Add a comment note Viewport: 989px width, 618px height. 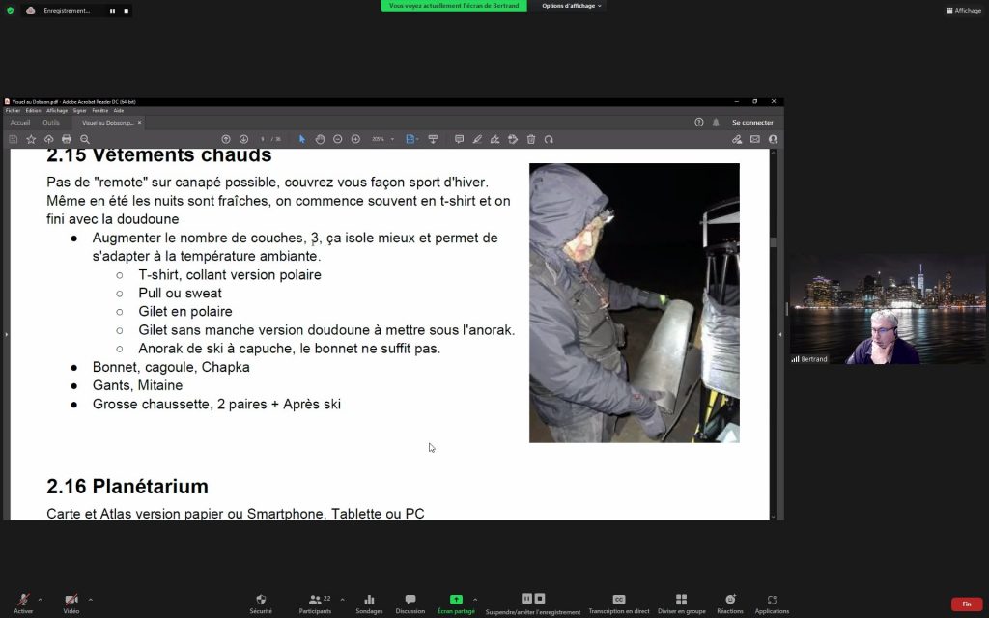pyautogui.click(x=459, y=139)
